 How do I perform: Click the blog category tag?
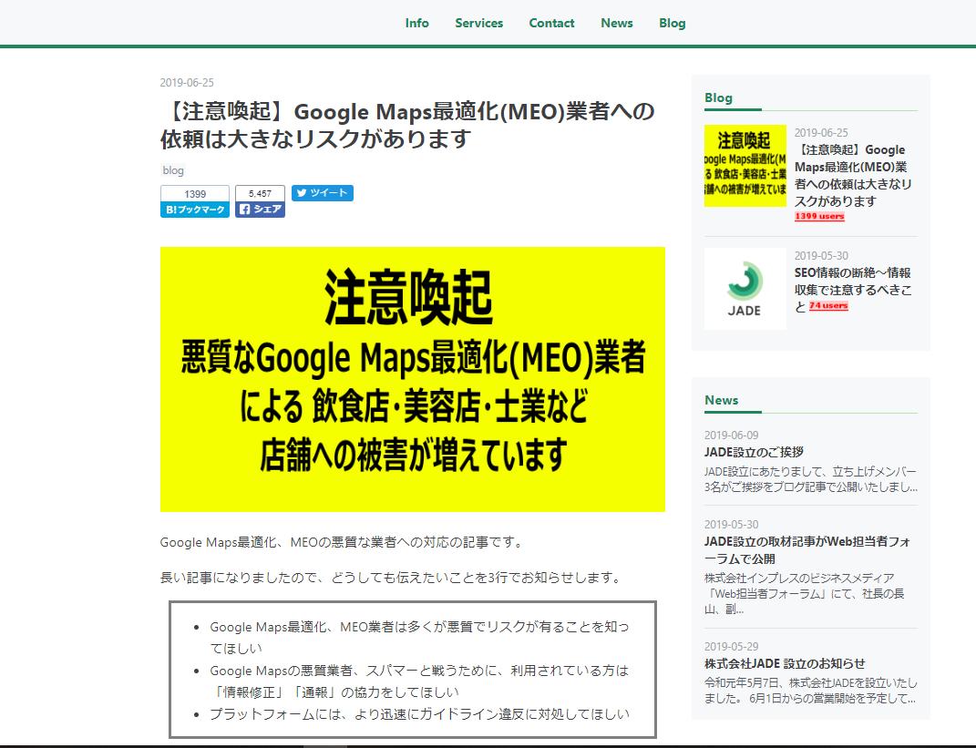point(173,169)
